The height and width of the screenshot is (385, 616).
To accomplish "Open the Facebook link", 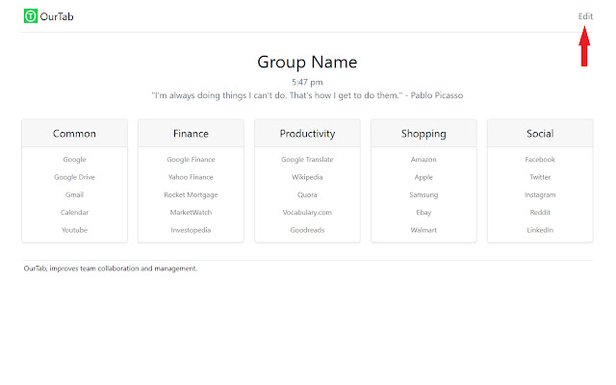I will tap(540, 160).
